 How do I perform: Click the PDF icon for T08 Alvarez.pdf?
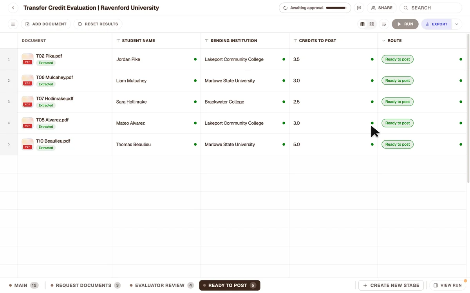pos(27,123)
